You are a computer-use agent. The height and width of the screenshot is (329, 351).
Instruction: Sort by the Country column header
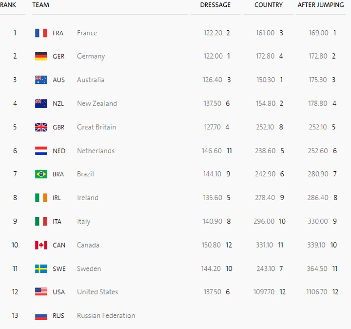pyautogui.click(x=268, y=5)
